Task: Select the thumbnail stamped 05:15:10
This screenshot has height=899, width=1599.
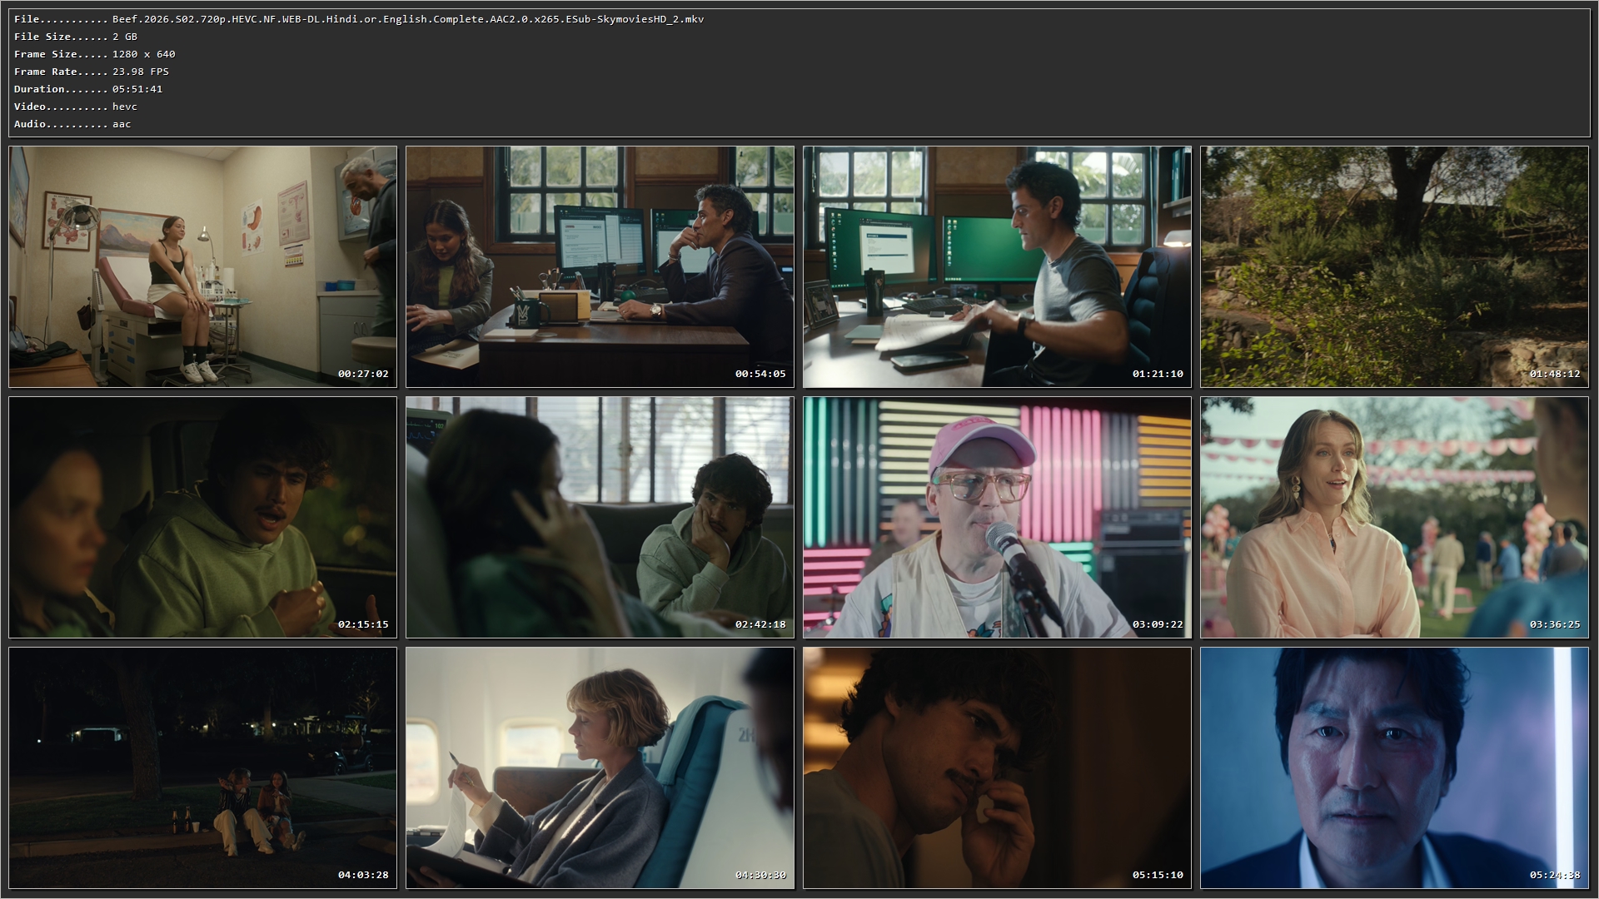Action: [x=997, y=768]
